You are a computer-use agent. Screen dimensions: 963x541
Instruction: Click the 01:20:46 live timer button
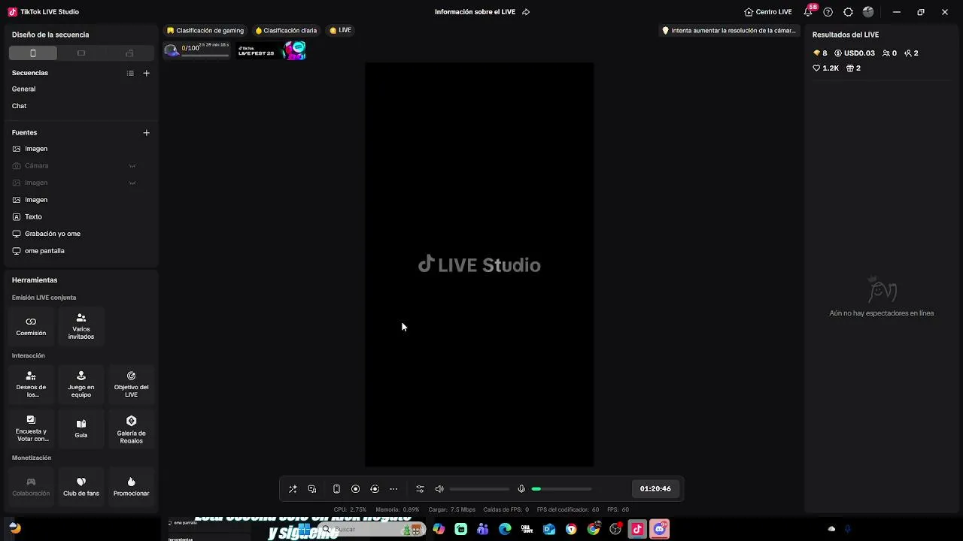click(655, 488)
